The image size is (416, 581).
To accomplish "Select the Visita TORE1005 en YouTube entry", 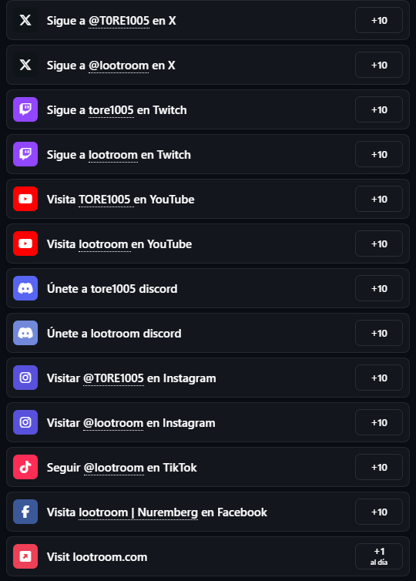I will click(x=208, y=199).
